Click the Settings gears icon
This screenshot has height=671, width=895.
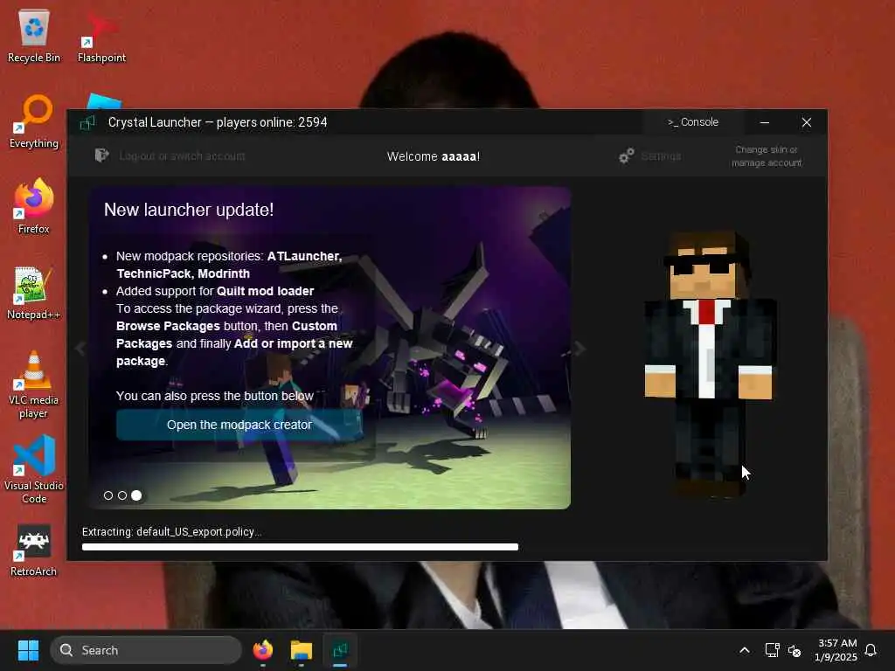coord(626,156)
